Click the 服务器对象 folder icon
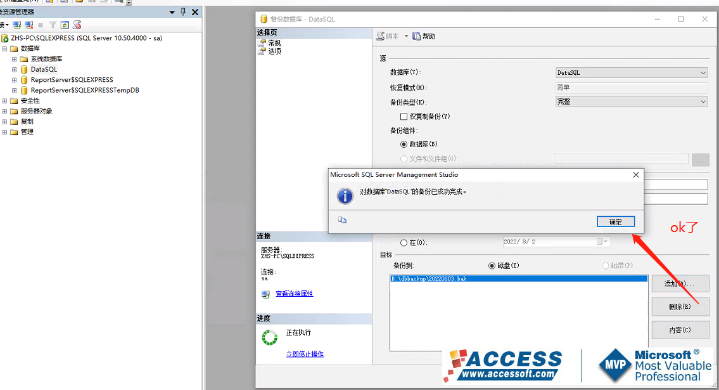This screenshot has width=719, height=390. pyautogui.click(x=14, y=112)
